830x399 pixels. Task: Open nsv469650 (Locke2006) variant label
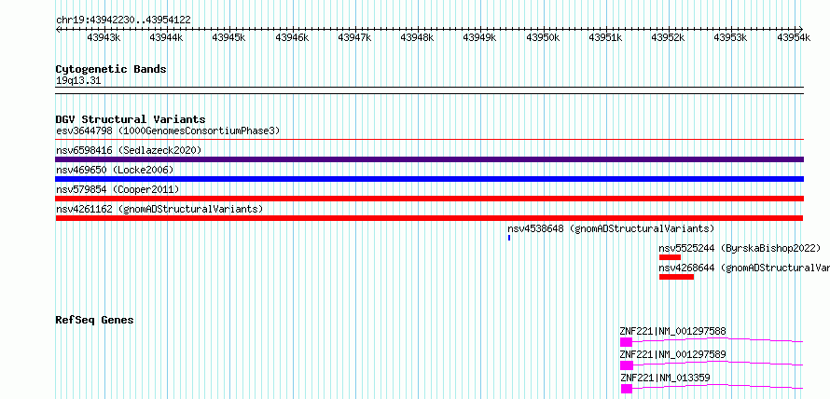click(115, 170)
